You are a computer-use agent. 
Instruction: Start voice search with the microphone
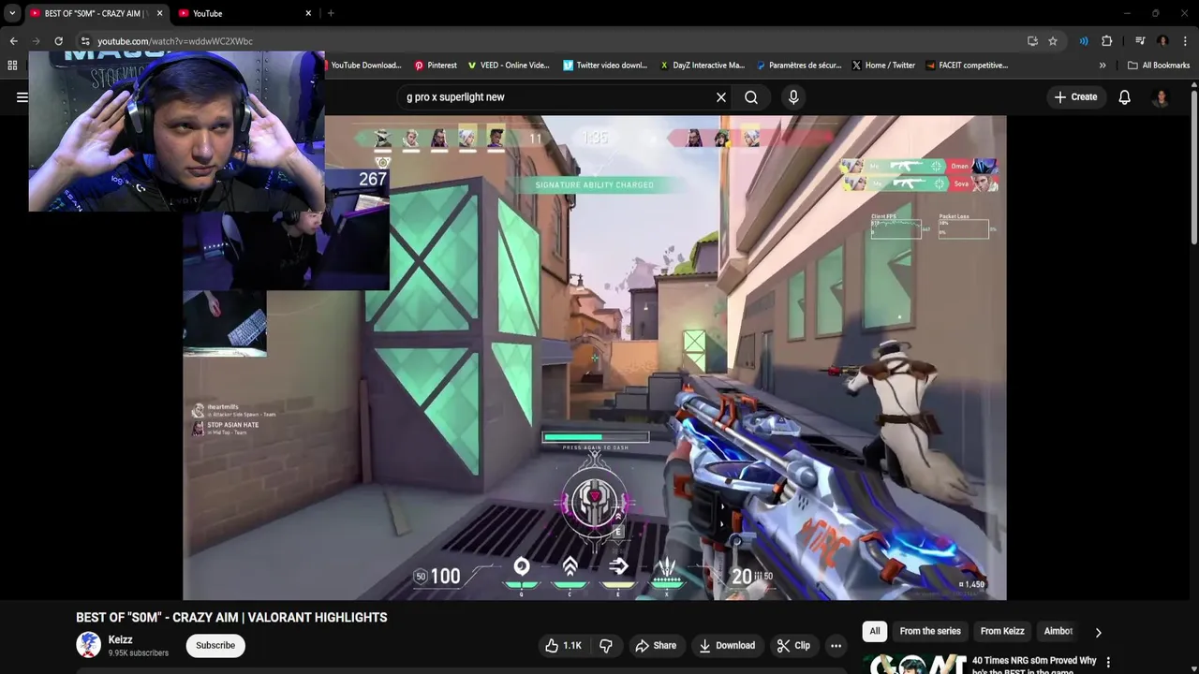[793, 97]
